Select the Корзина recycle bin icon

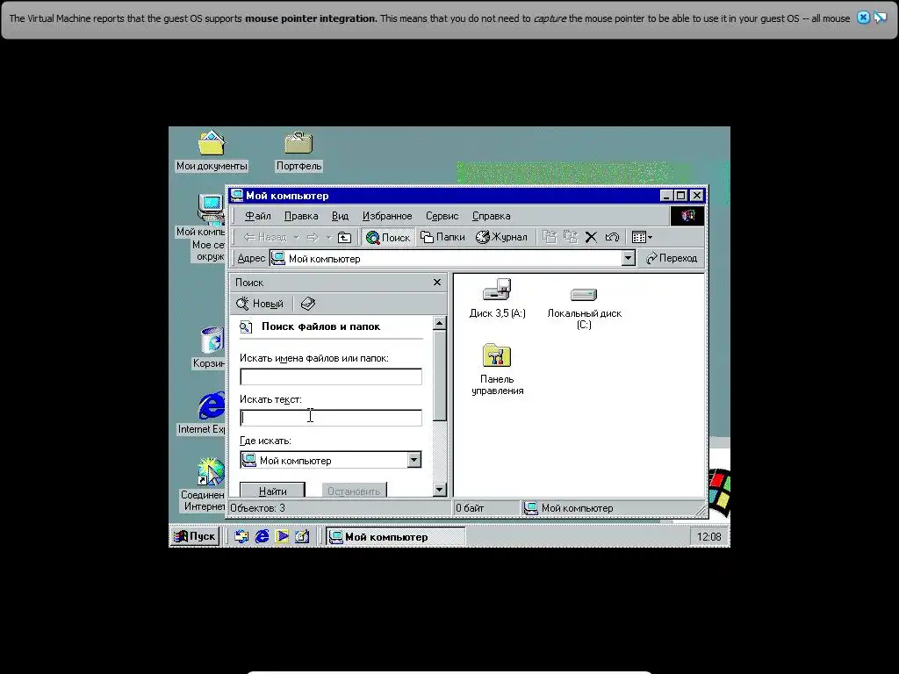(210, 348)
